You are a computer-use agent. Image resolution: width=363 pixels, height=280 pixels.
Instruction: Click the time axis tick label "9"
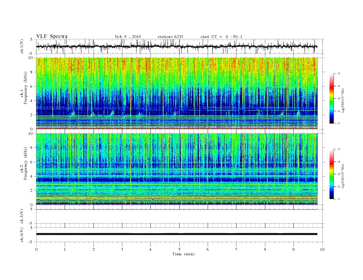pyautogui.click(x=293, y=249)
